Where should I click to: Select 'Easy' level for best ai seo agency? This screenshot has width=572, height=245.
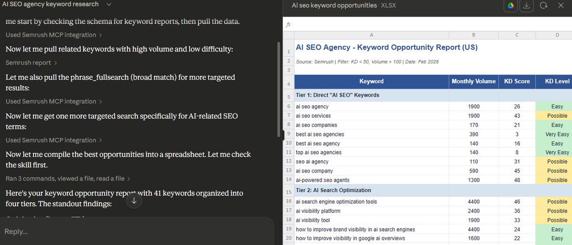(x=554, y=143)
